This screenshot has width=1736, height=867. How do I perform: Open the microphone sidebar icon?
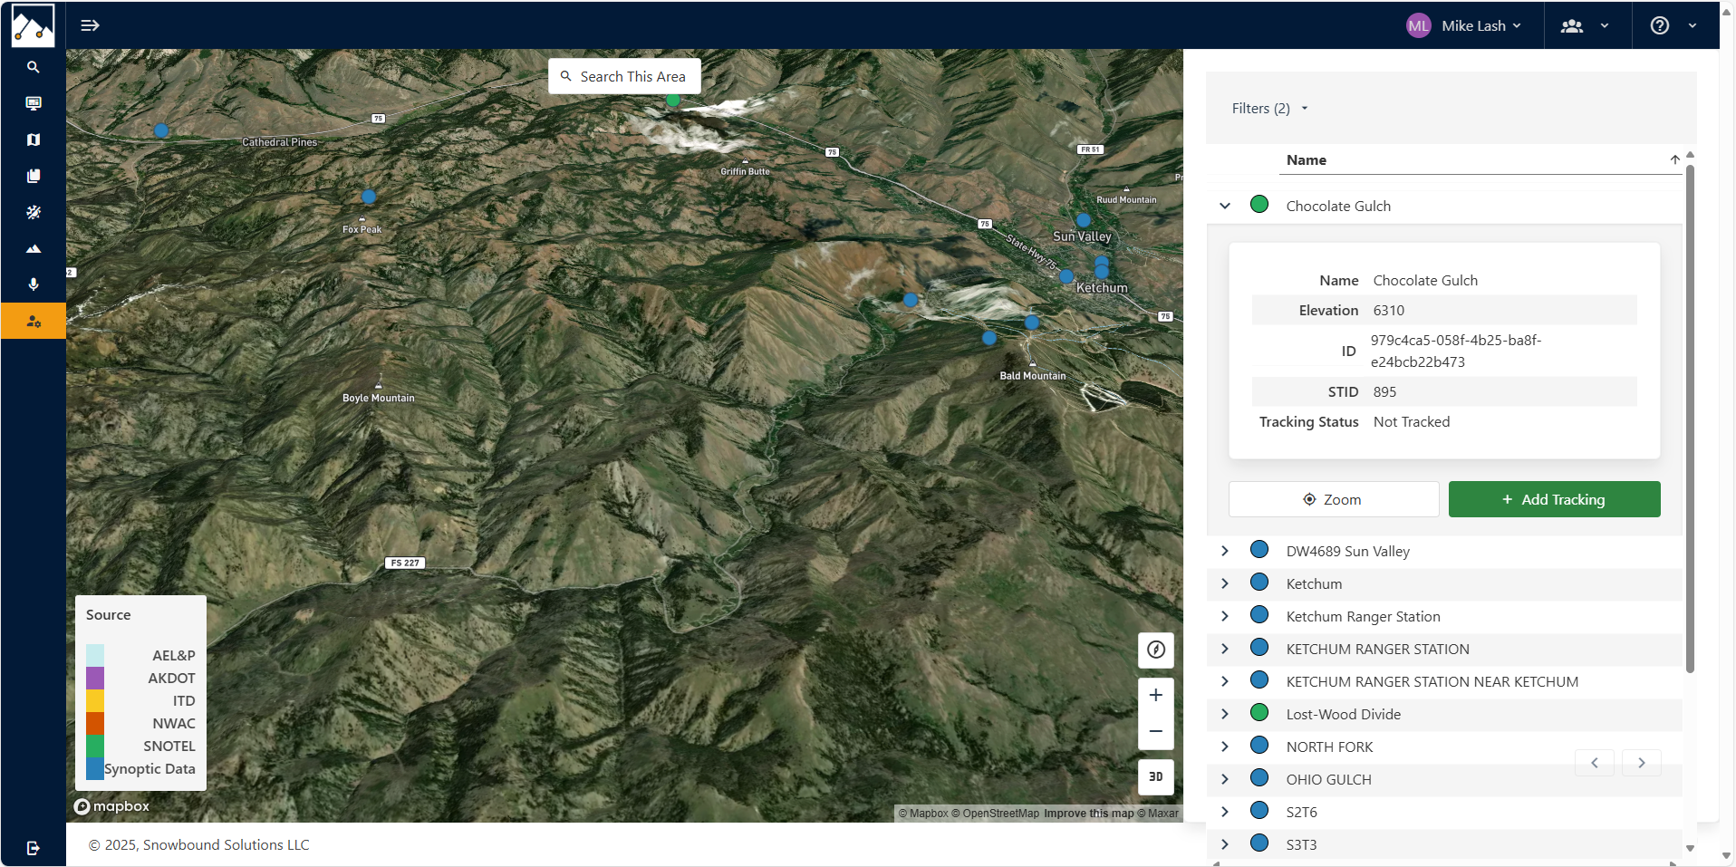(x=34, y=284)
